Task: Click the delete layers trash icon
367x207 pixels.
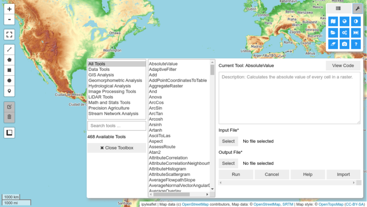Action: [x=10, y=117]
